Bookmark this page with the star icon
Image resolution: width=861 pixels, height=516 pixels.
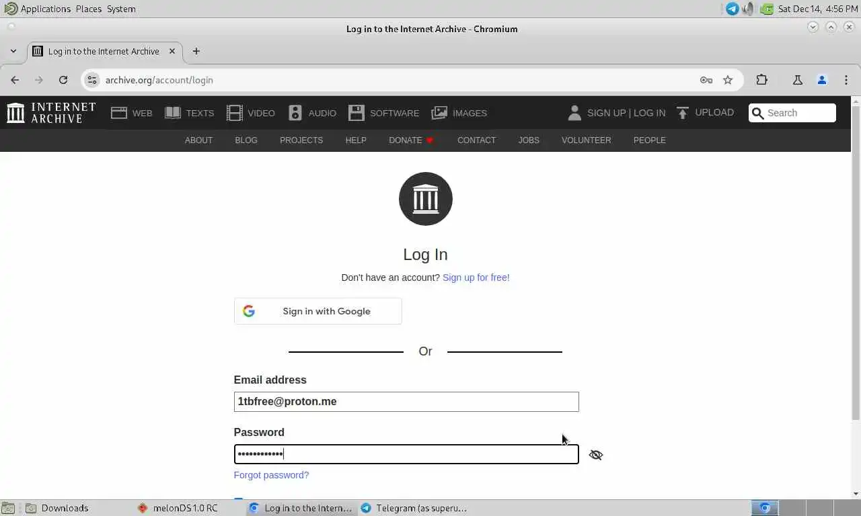(x=728, y=80)
